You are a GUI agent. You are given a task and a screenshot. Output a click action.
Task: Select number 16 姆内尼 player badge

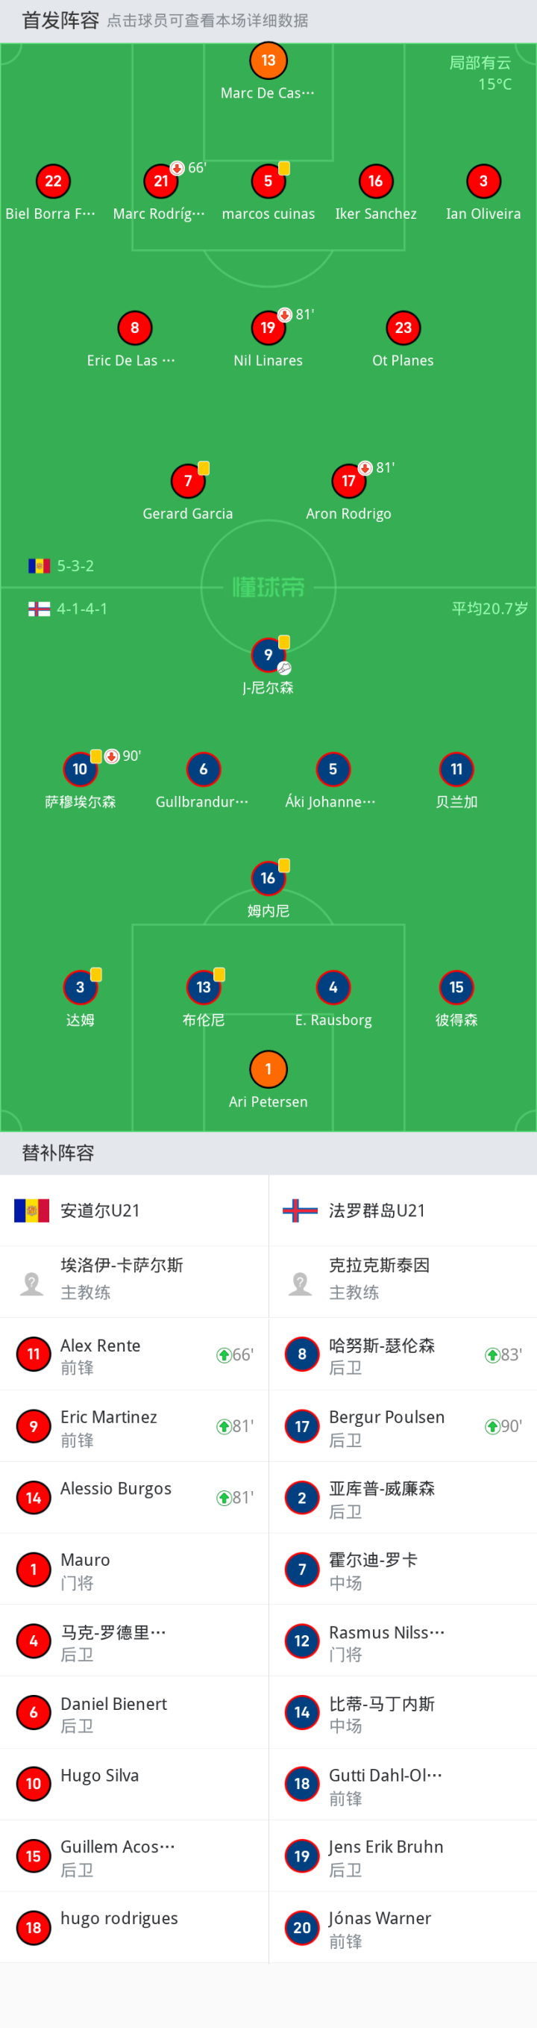tap(268, 879)
